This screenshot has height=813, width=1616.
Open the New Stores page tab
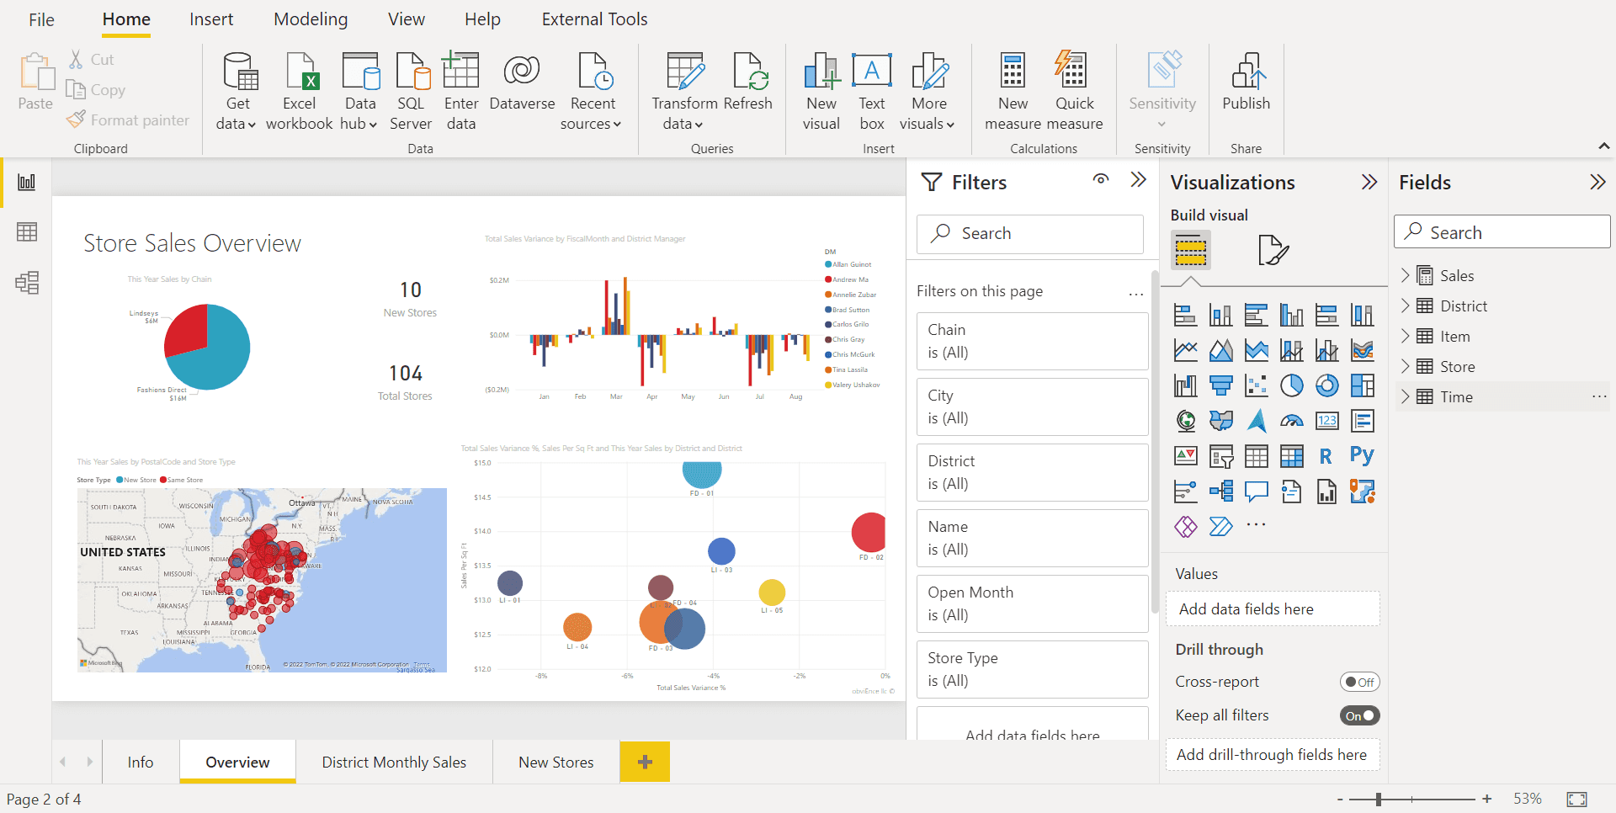pos(555,762)
